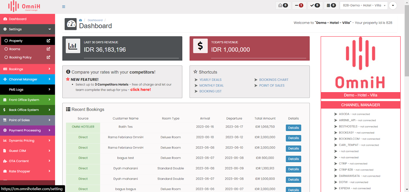The image size is (409, 192).
Task: Click the large dashboard gauge icon
Action: (x=71, y=24)
